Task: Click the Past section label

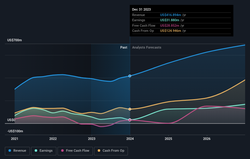Action: click(x=124, y=48)
